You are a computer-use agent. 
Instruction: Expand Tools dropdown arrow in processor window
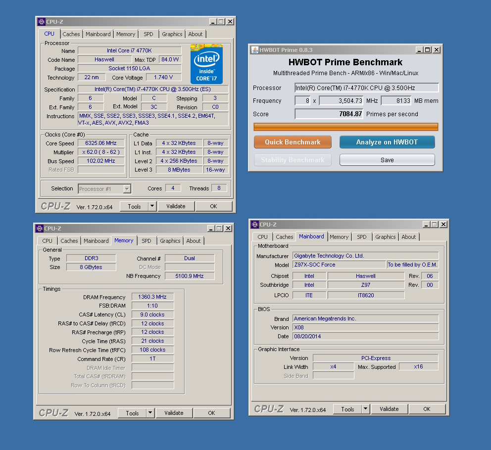click(152, 206)
